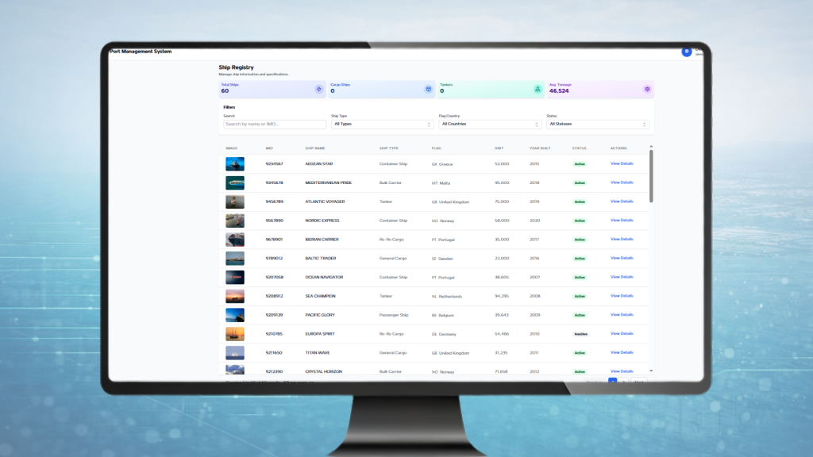Open the Ship Type 'All Types' dropdown
The image size is (813, 457).
coord(382,125)
